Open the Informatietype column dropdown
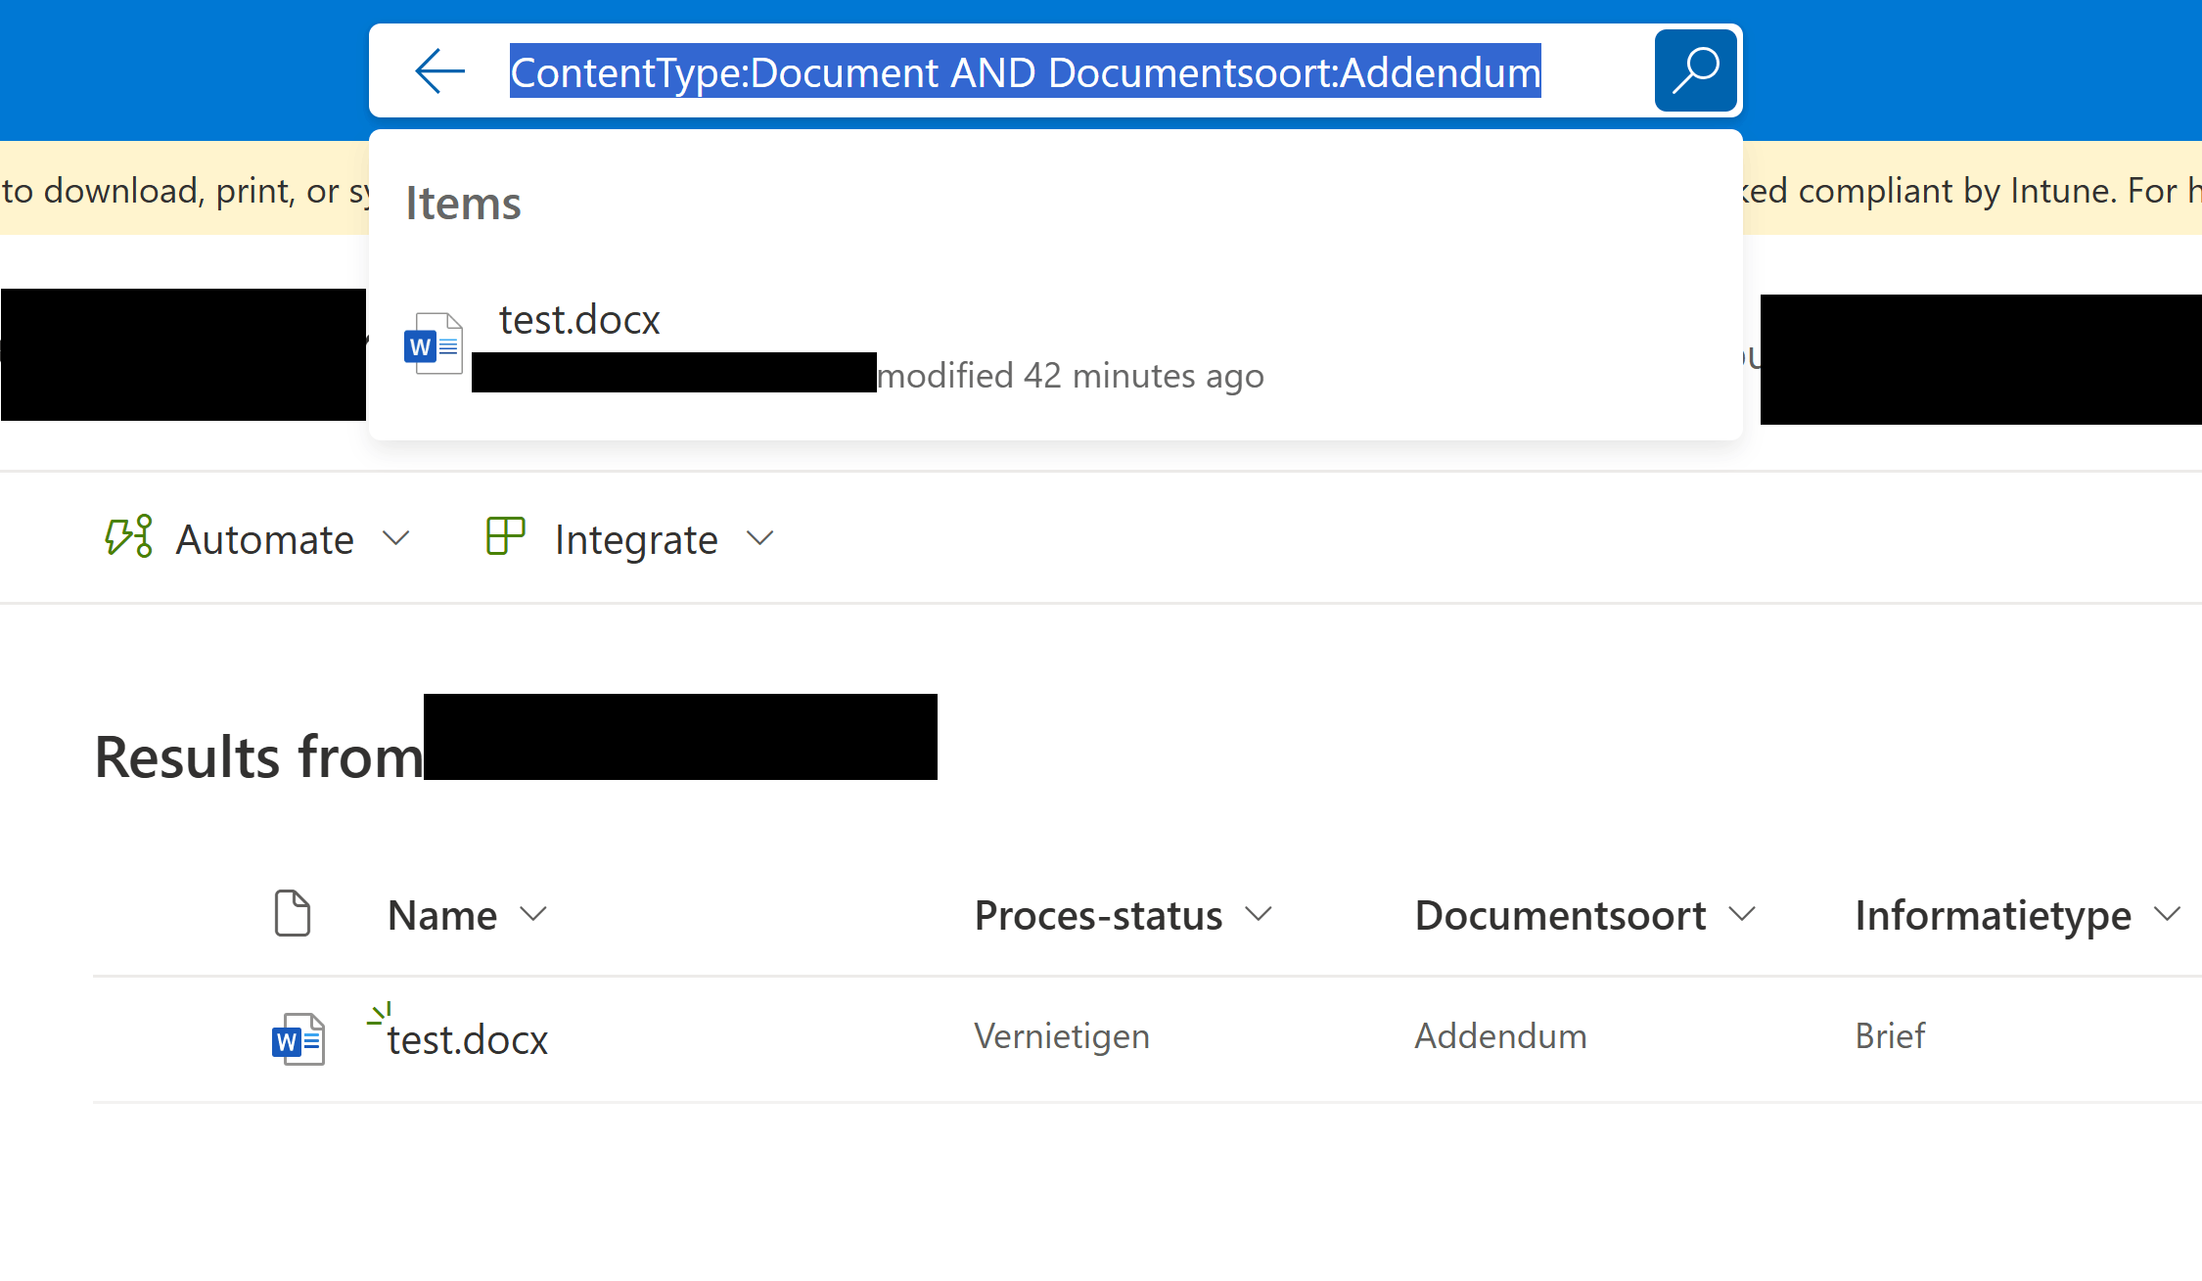Viewport: 2202px width, 1281px height. (2167, 915)
